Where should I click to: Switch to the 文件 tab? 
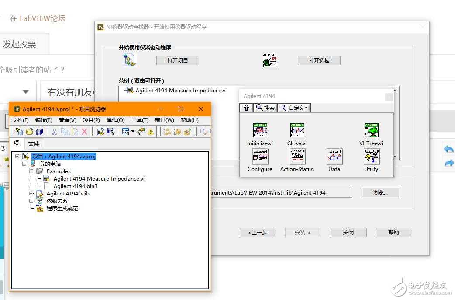point(34,143)
